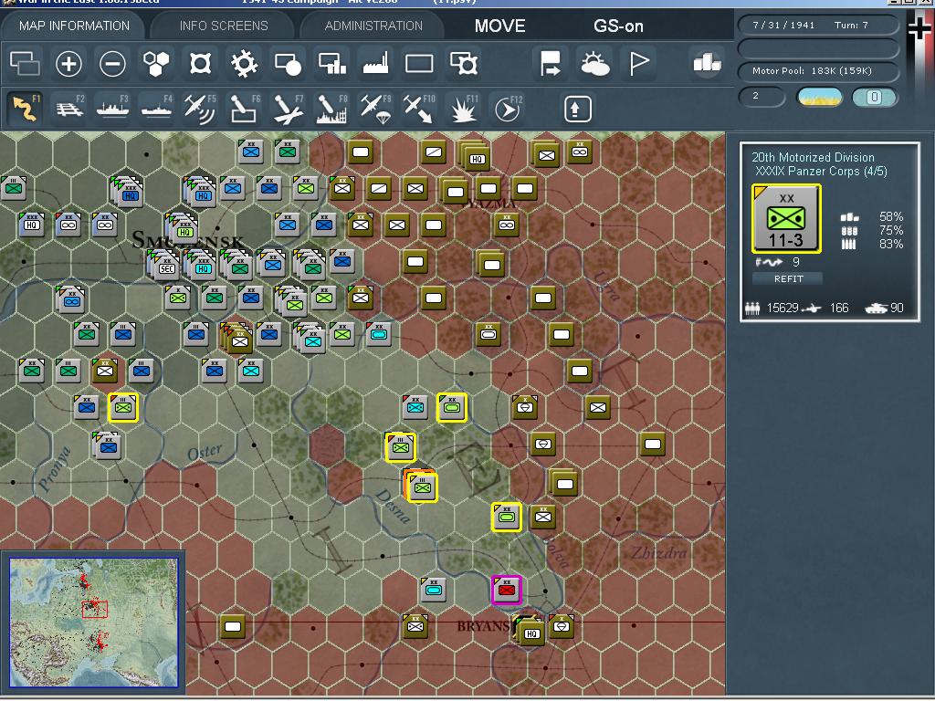Toggle the rectangle-with-circle map icon
Viewport: 935px width, 701px height.
288,63
